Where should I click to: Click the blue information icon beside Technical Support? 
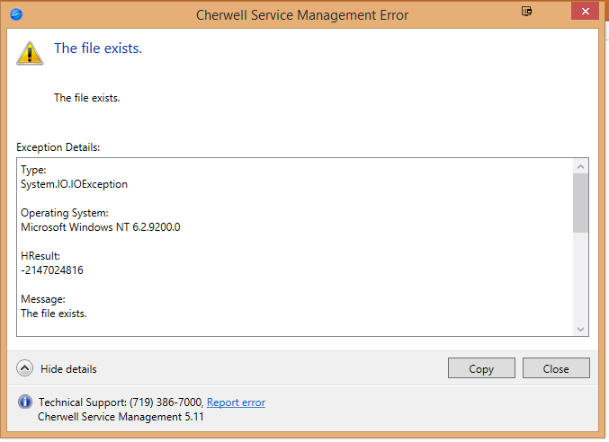(x=24, y=402)
